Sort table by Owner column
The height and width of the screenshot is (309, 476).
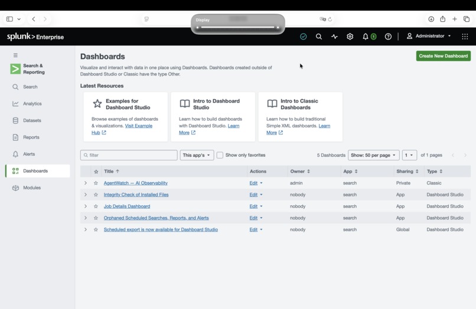300,172
